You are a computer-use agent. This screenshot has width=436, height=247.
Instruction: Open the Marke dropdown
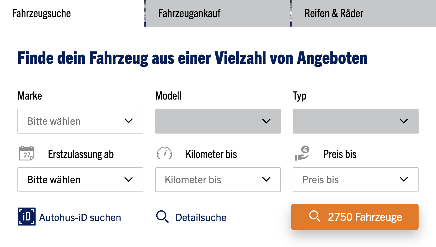coord(80,121)
